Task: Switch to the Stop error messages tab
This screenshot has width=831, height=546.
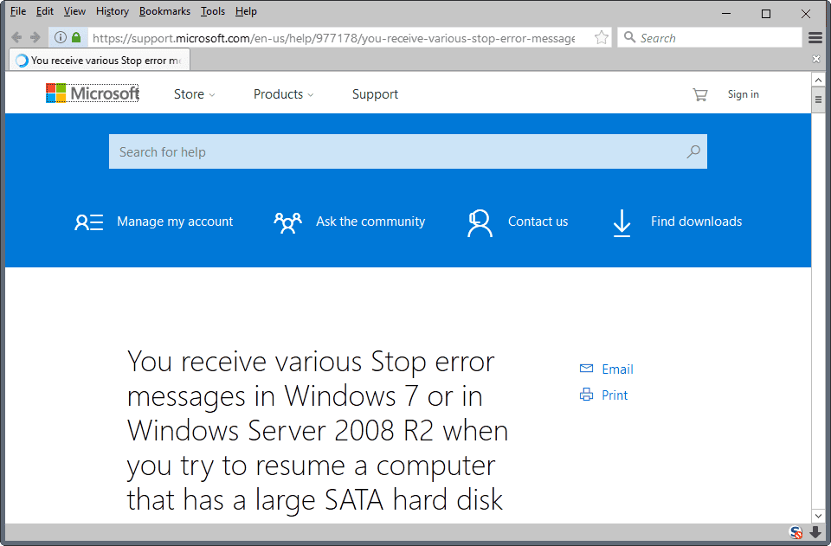Action: click(x=98, y=60)
